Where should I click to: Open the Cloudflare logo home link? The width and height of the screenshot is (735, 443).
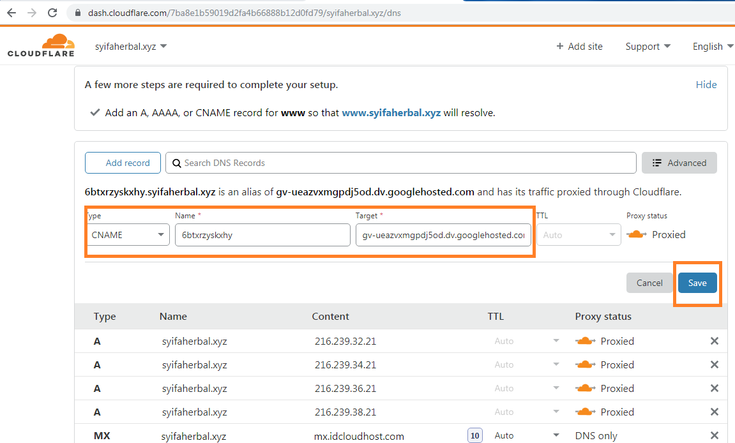(x=42, y=45)
